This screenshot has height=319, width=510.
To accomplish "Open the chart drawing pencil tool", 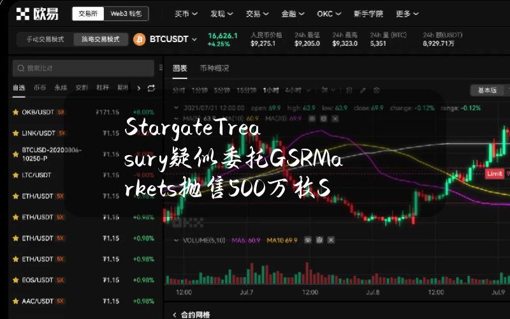I will (x=363, y=90).
